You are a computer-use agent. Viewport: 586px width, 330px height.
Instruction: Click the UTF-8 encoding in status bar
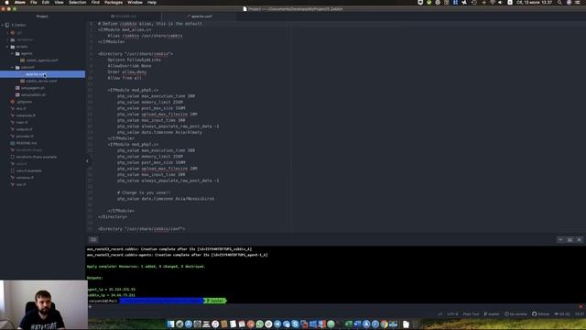click(x=452, y=313)
